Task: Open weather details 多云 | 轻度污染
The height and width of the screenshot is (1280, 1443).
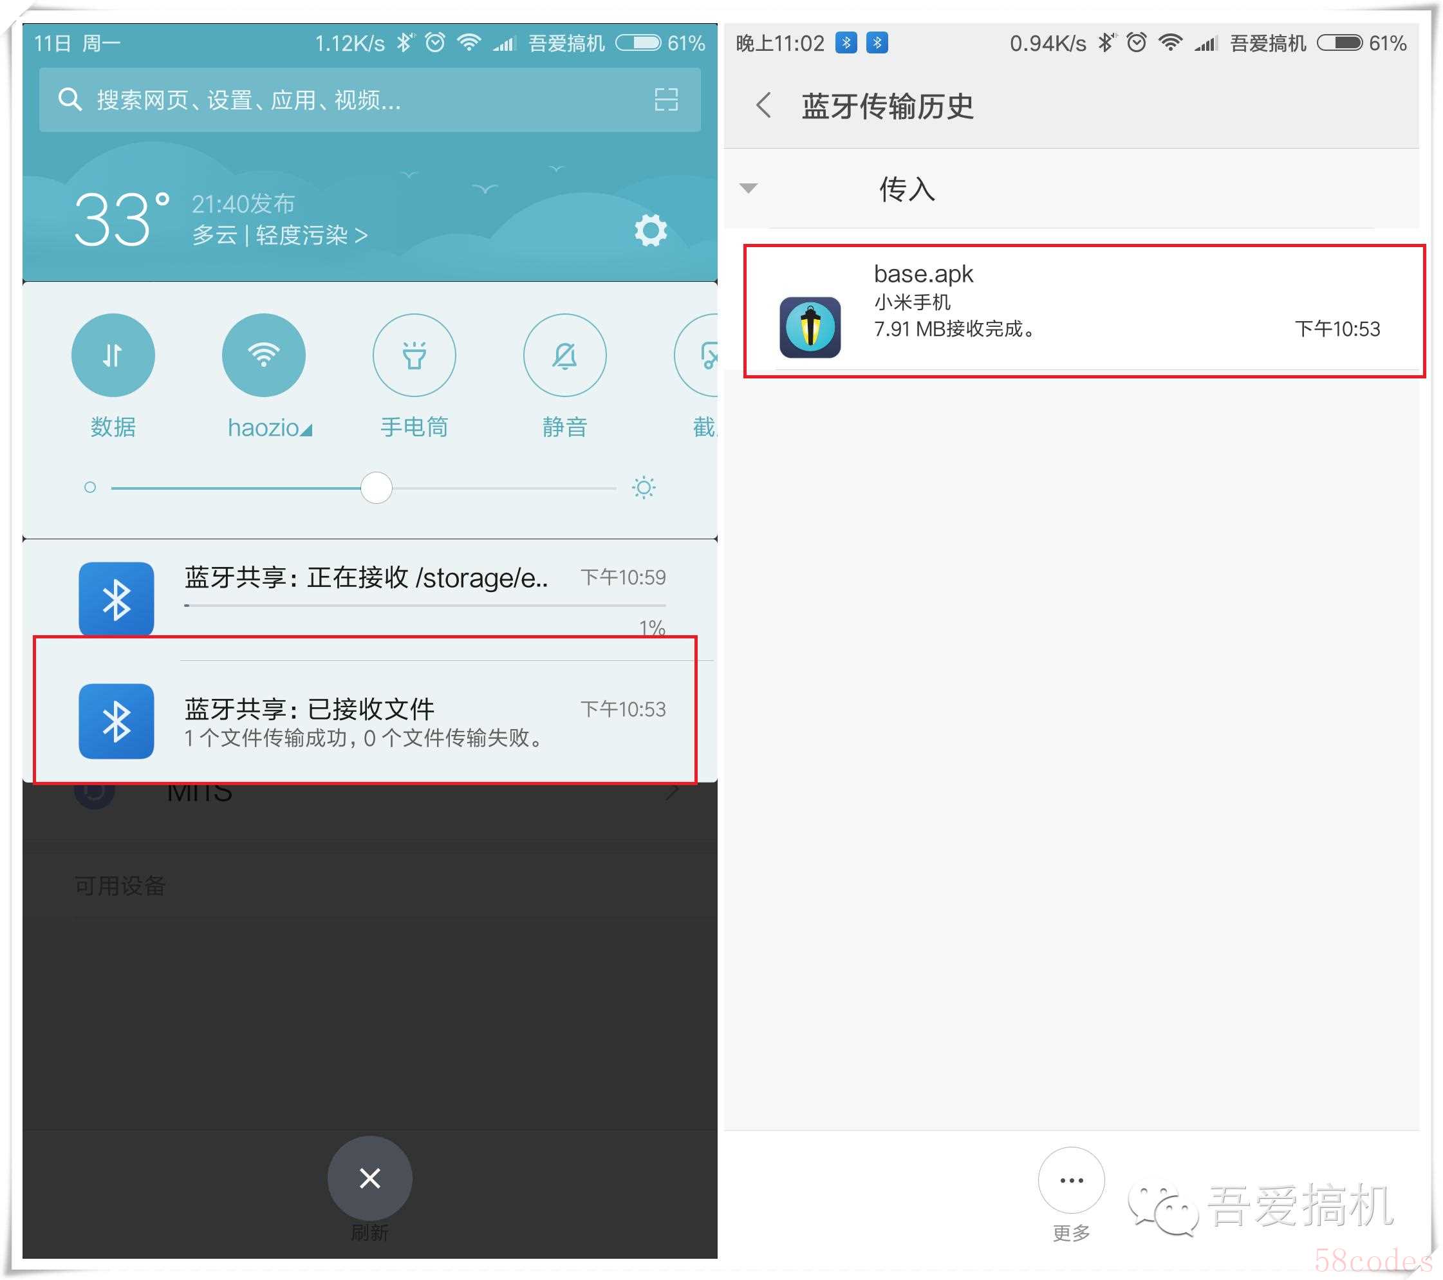Action: click(x=280, y=235)
